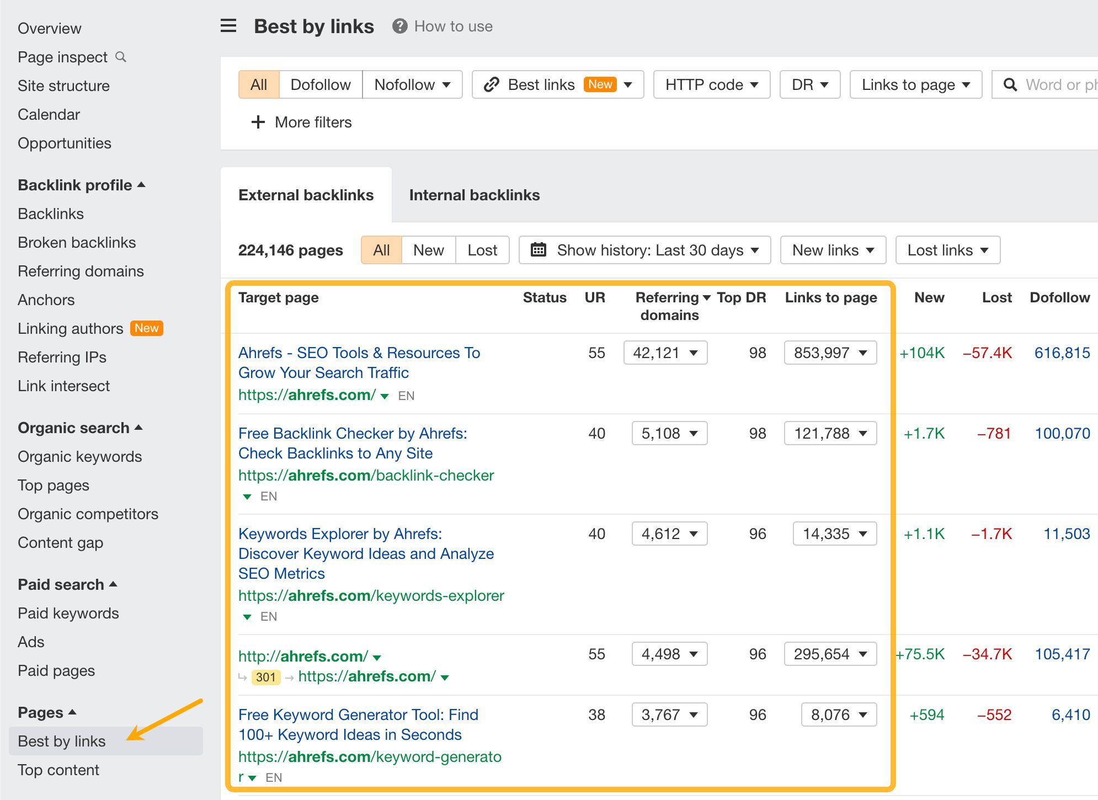
Task: Click Referring domains in the sidebar
Action: tap(81, 271)
